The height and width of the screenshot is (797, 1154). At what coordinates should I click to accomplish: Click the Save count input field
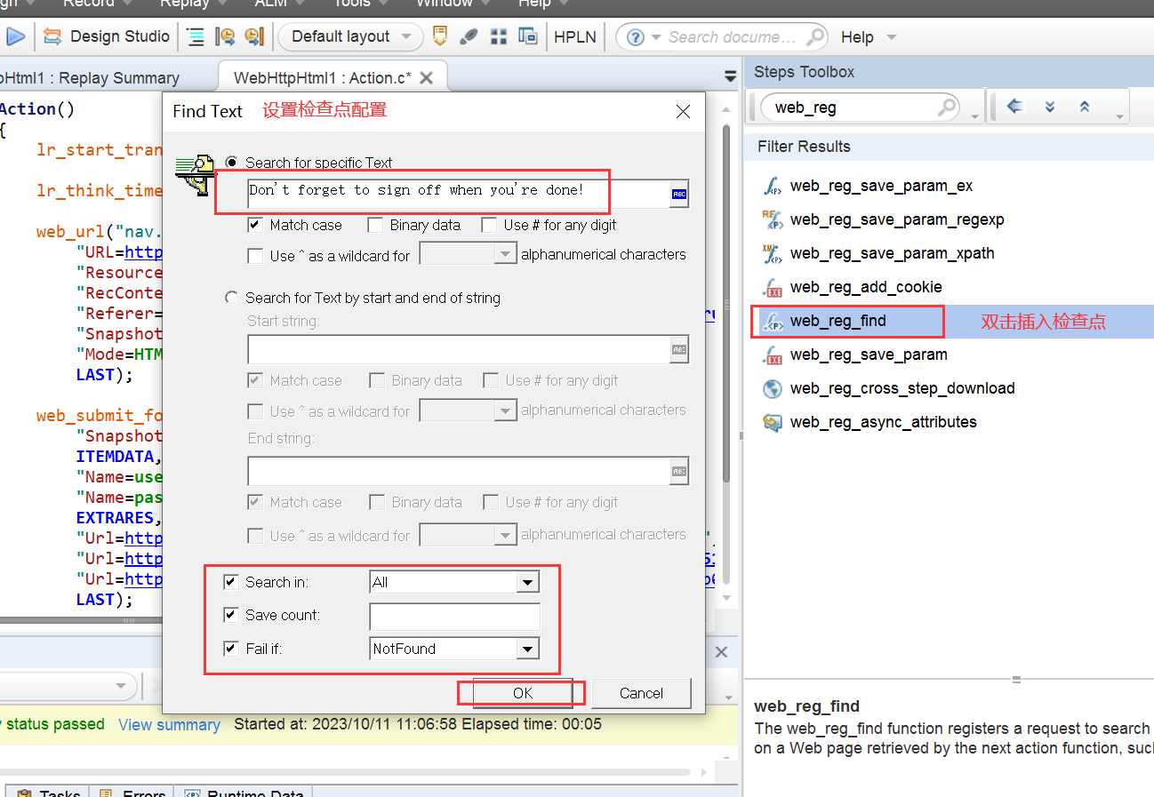tap(454, 616)
